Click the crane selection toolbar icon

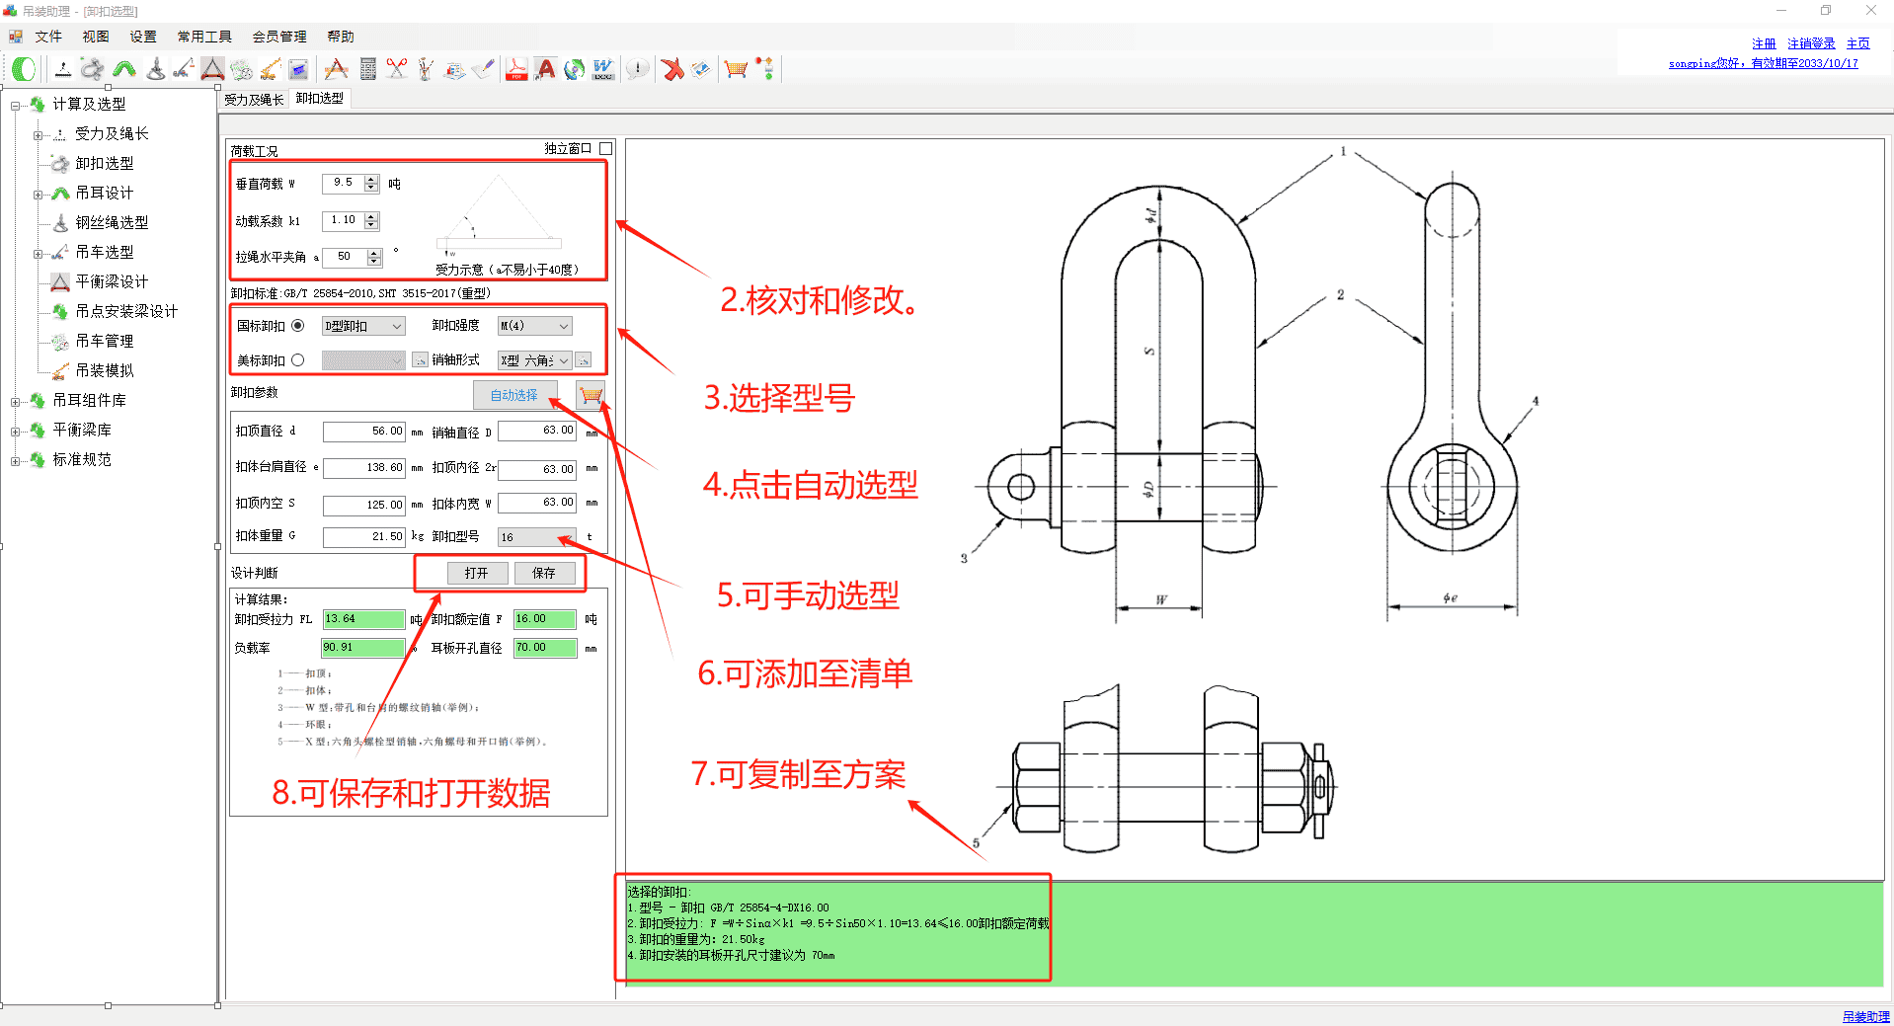(184, 69)
